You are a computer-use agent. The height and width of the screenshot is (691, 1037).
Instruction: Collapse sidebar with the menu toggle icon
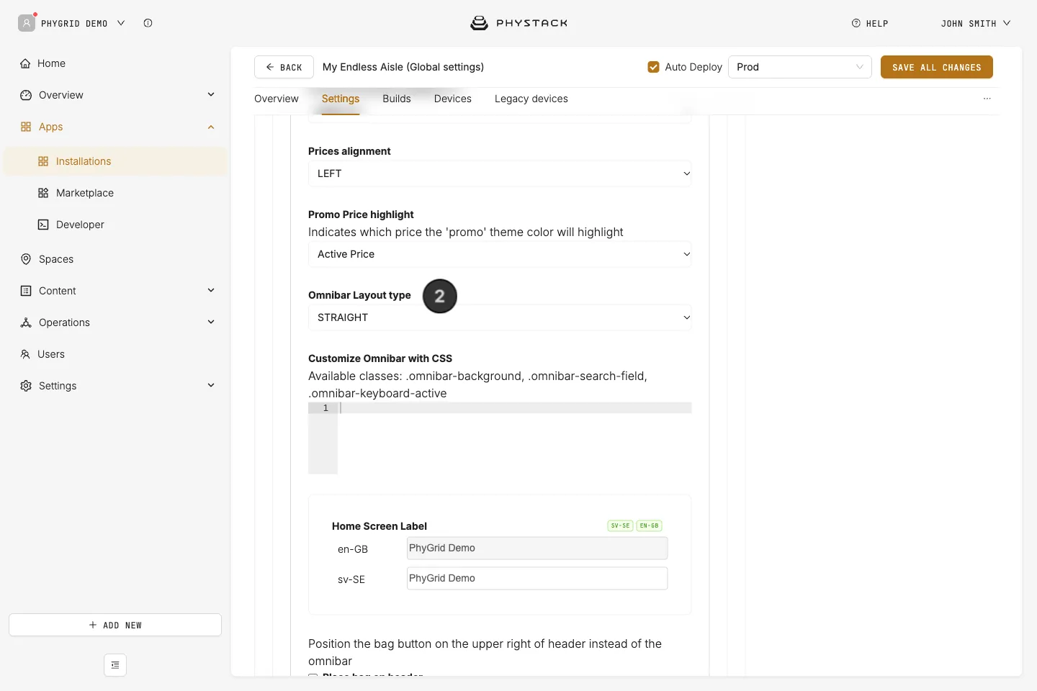115,665
